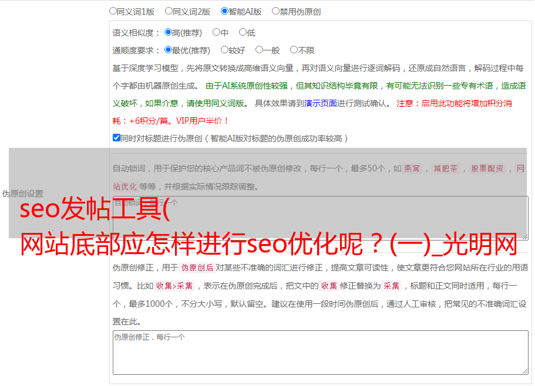
Task: Toggle the 同时对标题进行伪原创 checkbox
Action: (x=116, y=138)
